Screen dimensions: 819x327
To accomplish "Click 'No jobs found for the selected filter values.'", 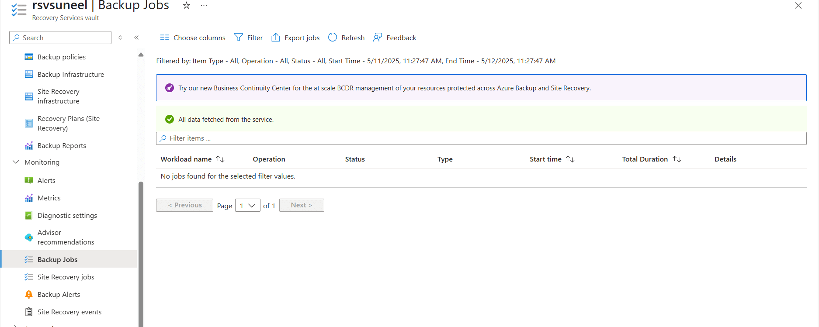I will pos(228,176).
